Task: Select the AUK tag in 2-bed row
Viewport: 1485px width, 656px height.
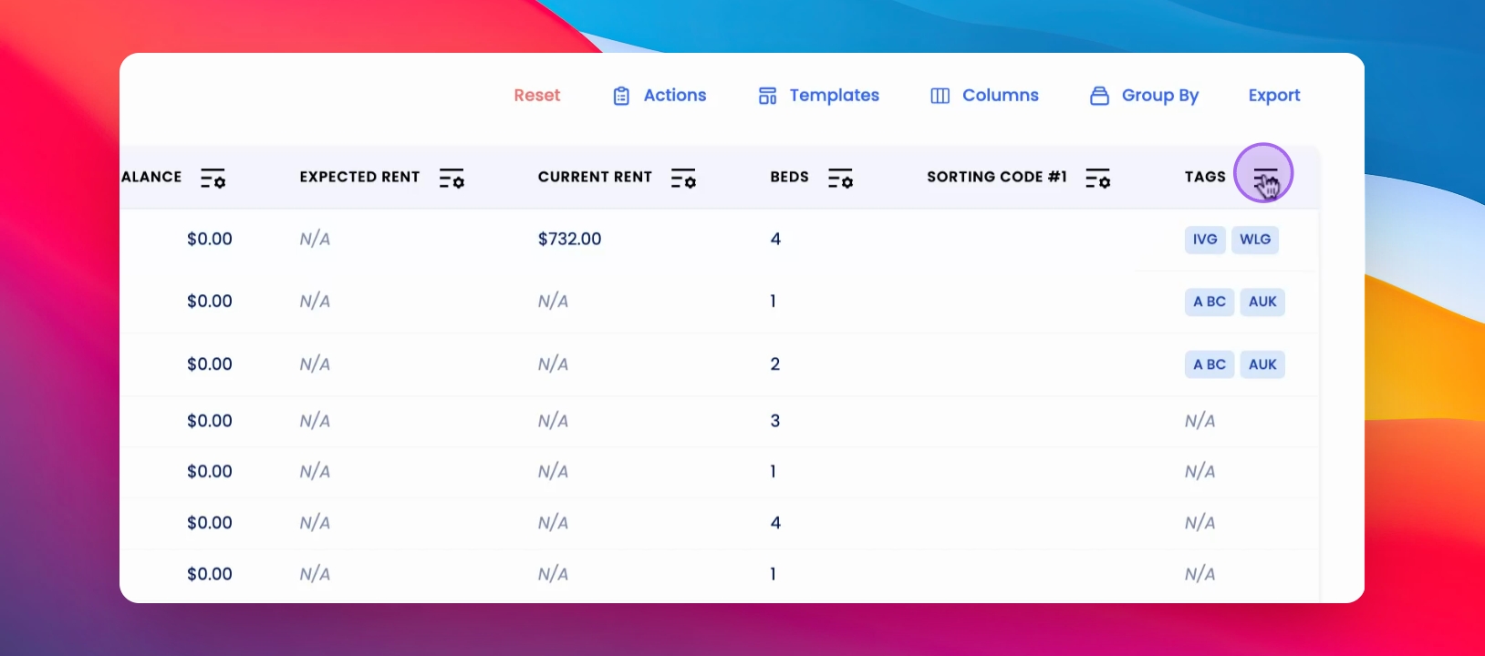Action: click(x=1262, y=364)
